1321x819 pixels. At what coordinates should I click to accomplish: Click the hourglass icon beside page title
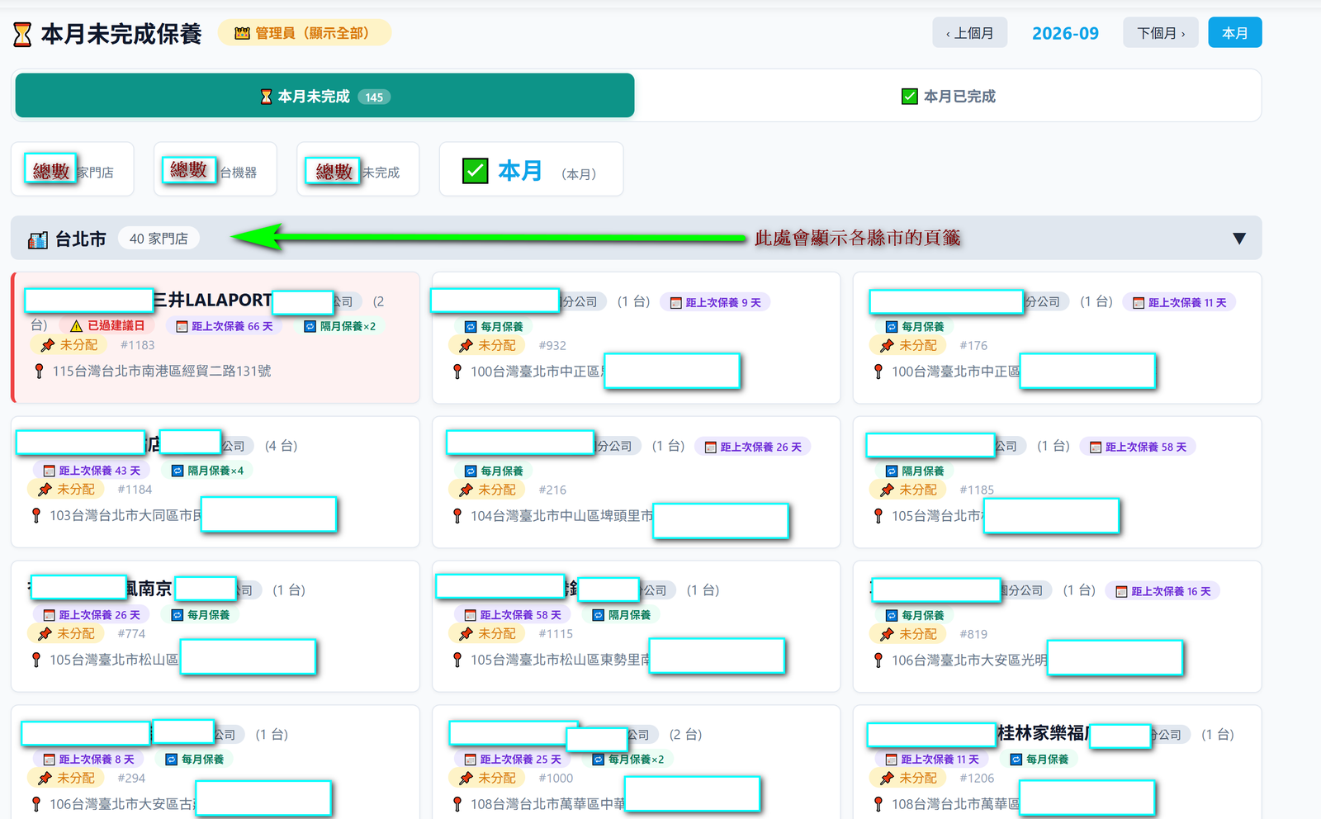coord(22,34)
